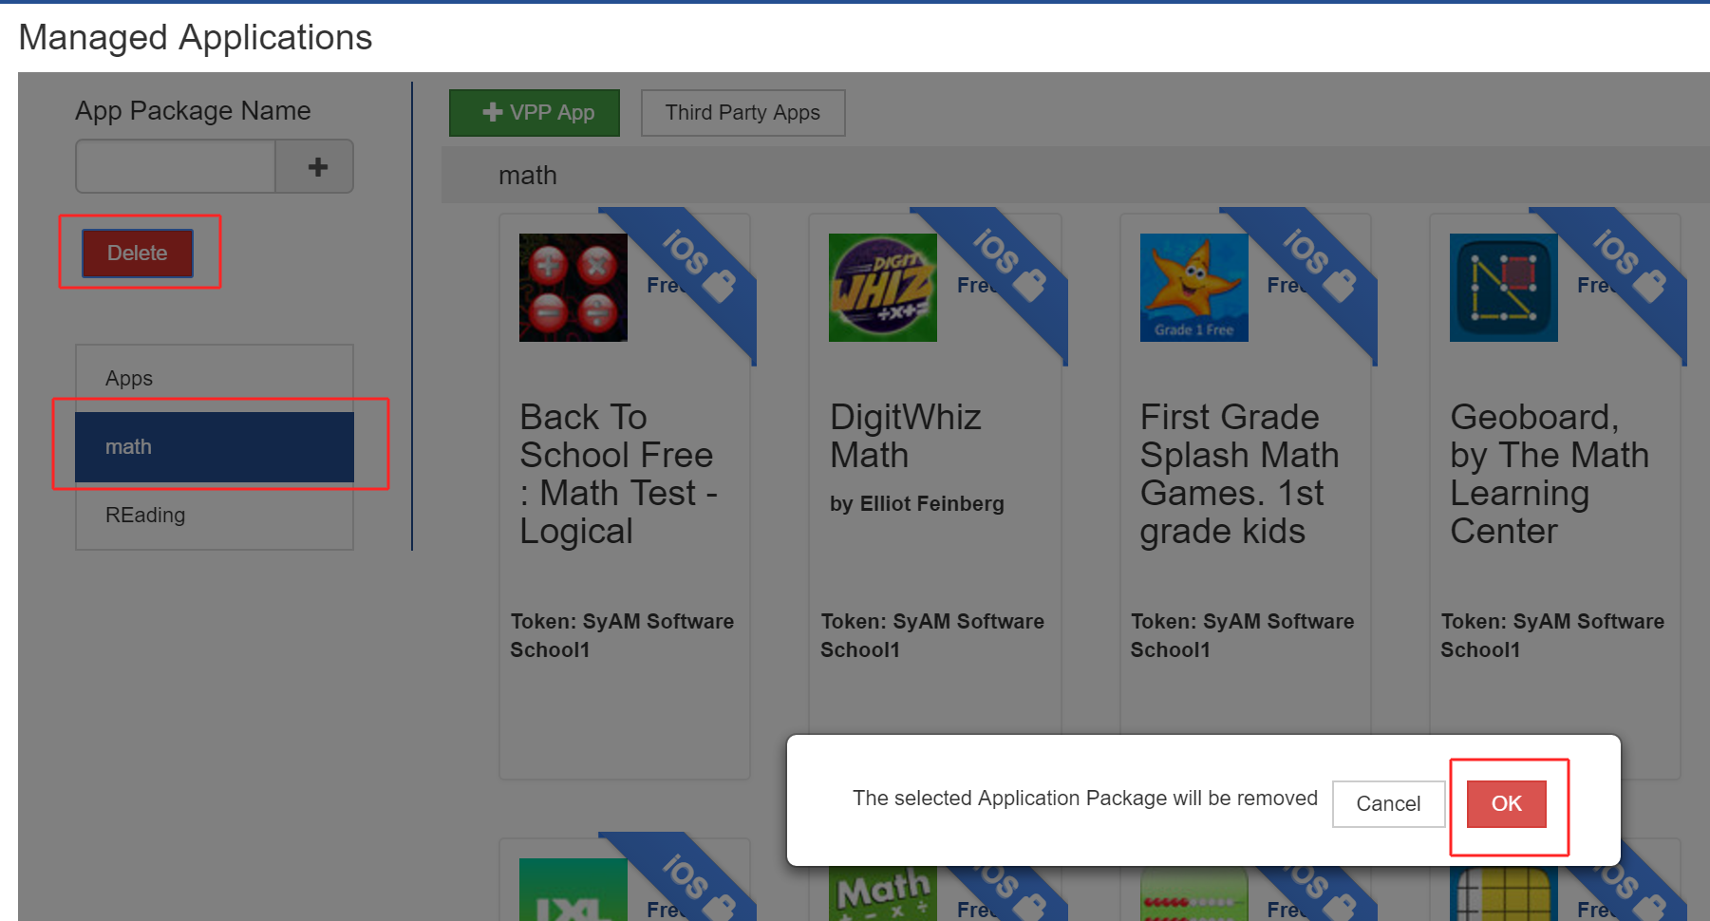
Task: Click the yellow grid app icon
Action: point(1503,894)
